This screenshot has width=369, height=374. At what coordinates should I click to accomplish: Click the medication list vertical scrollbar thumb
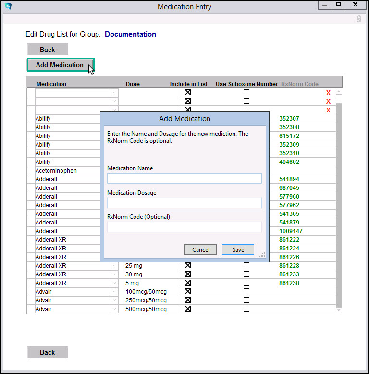click(x=339, y=100)
